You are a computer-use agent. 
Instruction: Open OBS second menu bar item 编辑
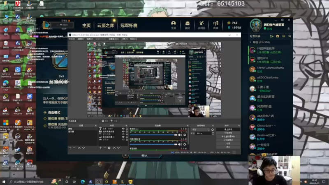click(81, 39)
